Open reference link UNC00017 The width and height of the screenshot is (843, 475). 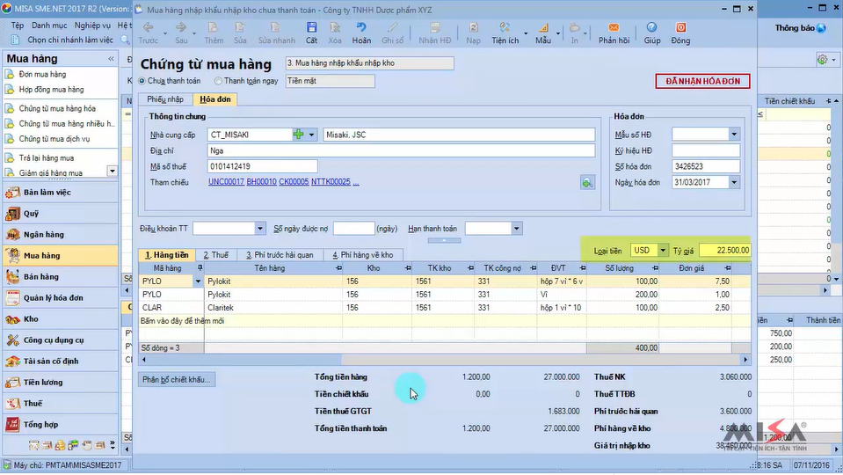point(226,182)
